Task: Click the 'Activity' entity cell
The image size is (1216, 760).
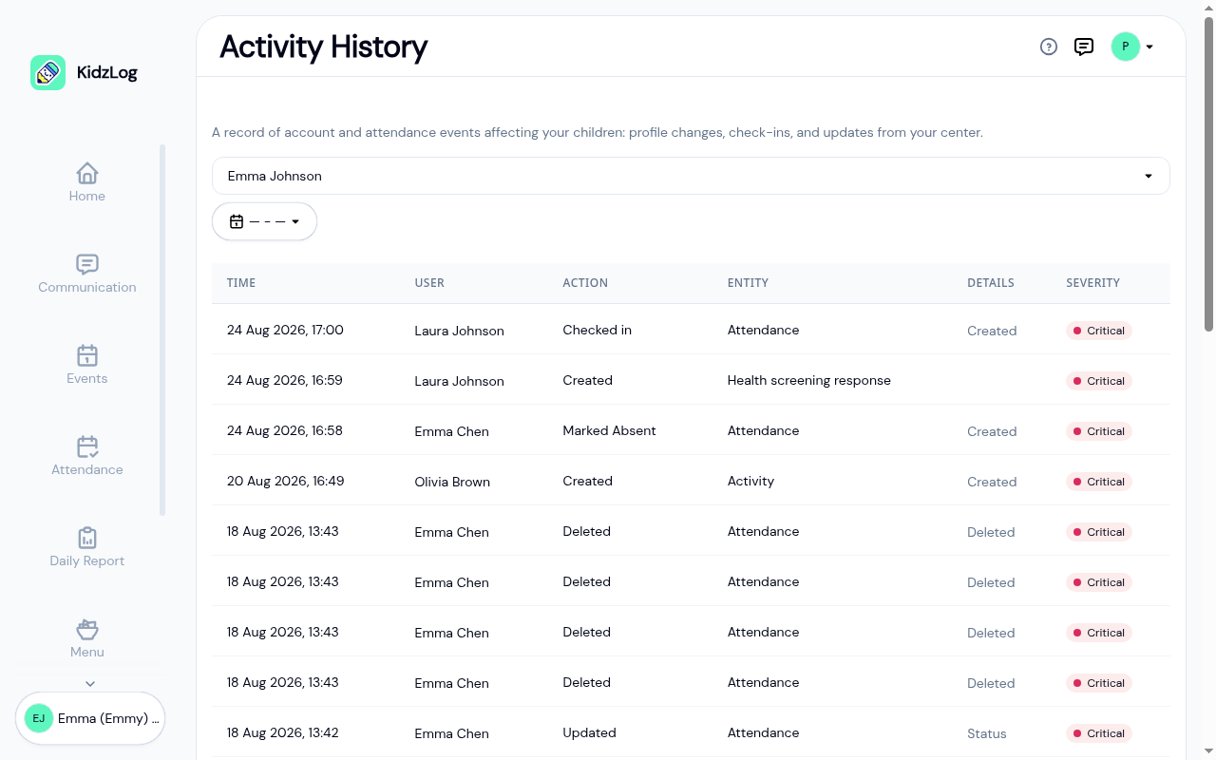Action: [750, 482]
